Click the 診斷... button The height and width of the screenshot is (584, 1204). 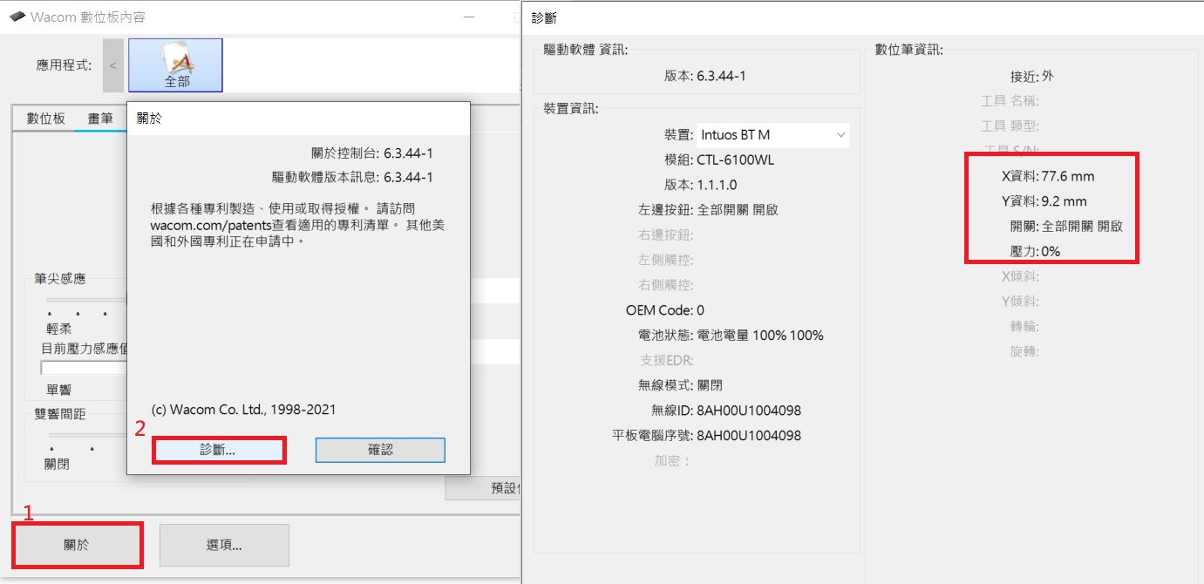(x=219, y=450)
